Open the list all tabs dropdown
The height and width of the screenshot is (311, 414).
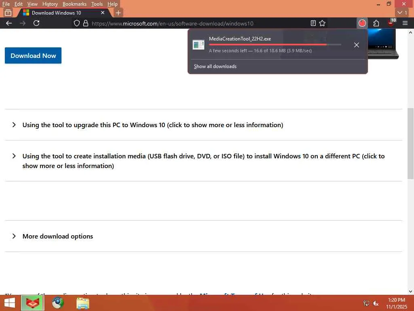point(402,13)
